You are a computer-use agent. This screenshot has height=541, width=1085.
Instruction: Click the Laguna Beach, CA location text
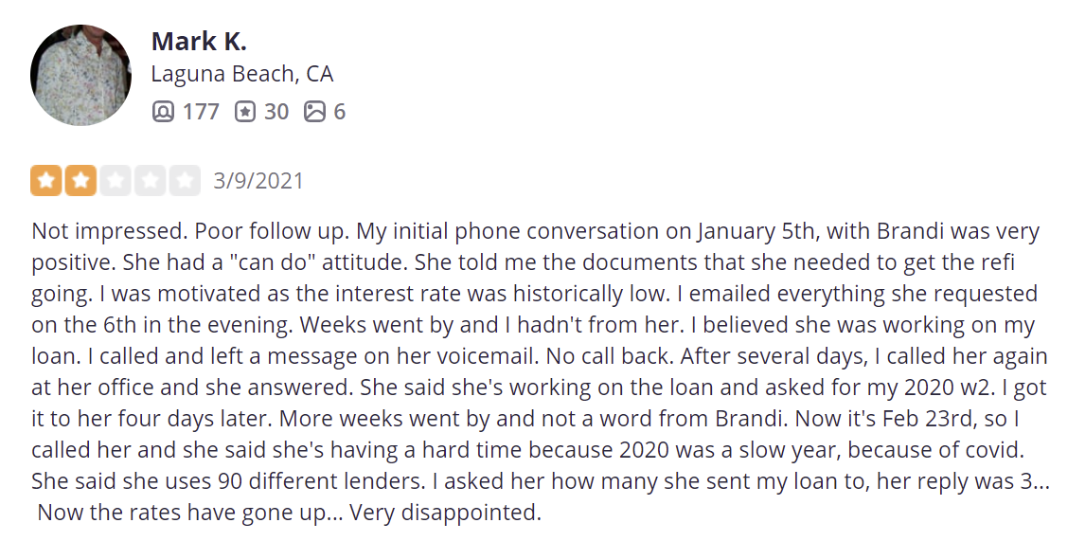[x=241, y=74]
